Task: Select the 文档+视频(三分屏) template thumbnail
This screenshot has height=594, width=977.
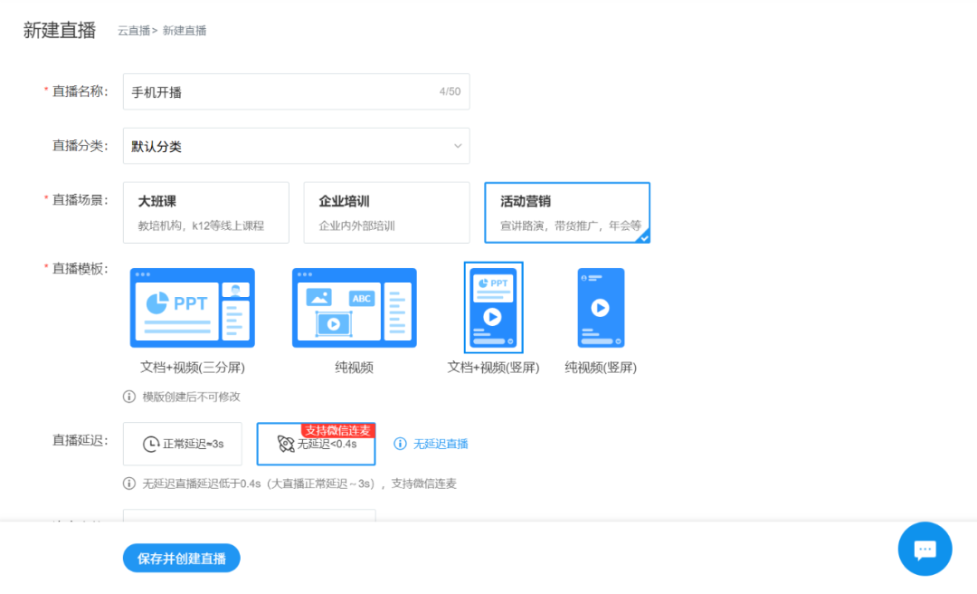Action: [x=193, y=308]
